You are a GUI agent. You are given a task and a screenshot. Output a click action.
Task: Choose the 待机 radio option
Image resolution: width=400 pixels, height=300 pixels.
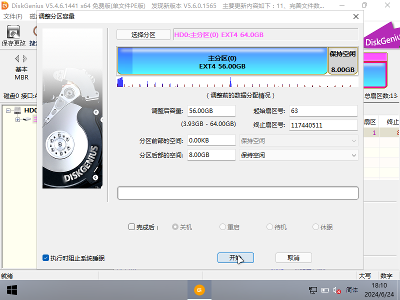point(269,227)
